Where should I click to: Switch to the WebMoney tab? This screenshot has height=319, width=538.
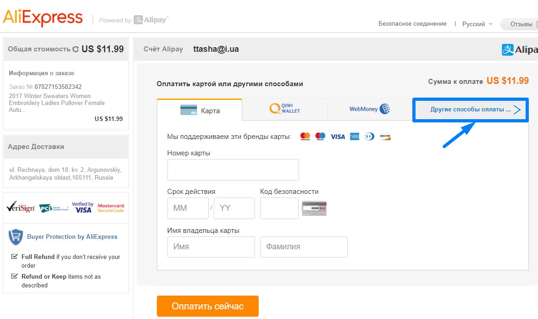(370, 110)
